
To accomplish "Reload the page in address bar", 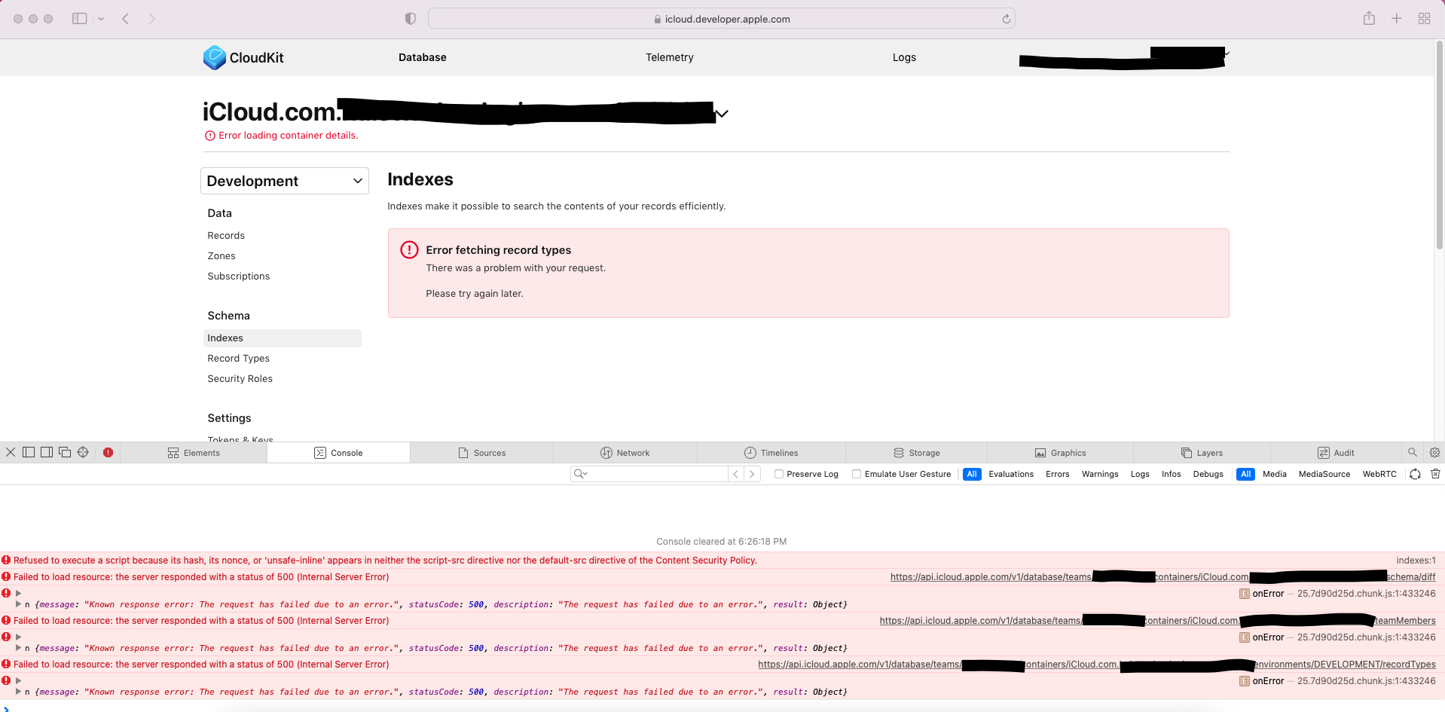I will (1006, 19).
